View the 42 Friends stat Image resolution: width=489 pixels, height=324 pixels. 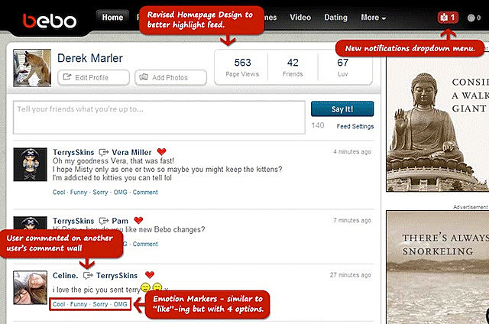point(293,67)
